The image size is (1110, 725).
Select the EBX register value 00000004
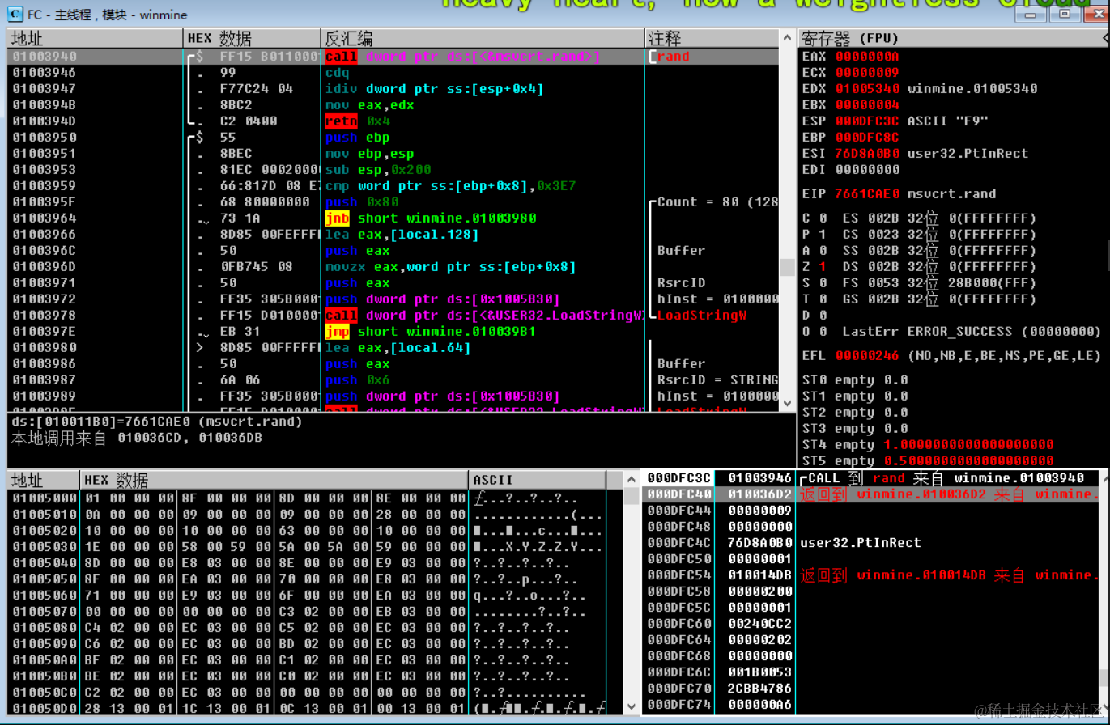867,105
